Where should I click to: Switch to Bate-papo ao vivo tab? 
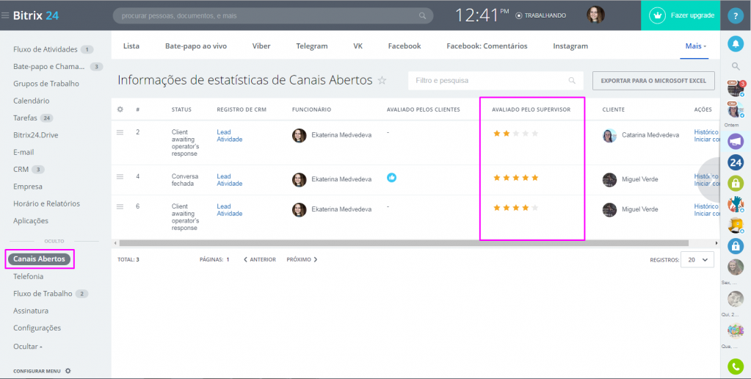click(x=196, y=46)
